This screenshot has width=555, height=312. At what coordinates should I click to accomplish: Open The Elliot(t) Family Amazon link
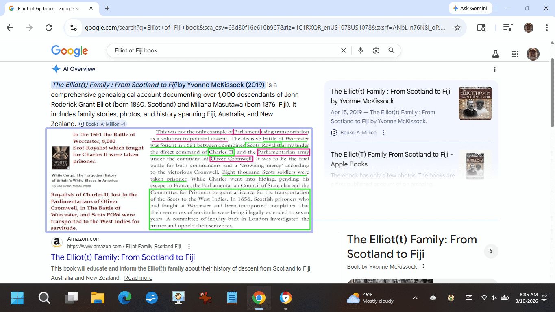pos(123,257)
